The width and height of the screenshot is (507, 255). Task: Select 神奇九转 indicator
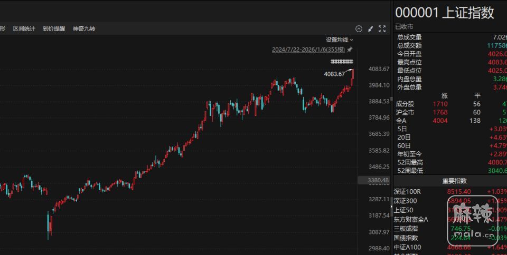click(x=84, y=29)
